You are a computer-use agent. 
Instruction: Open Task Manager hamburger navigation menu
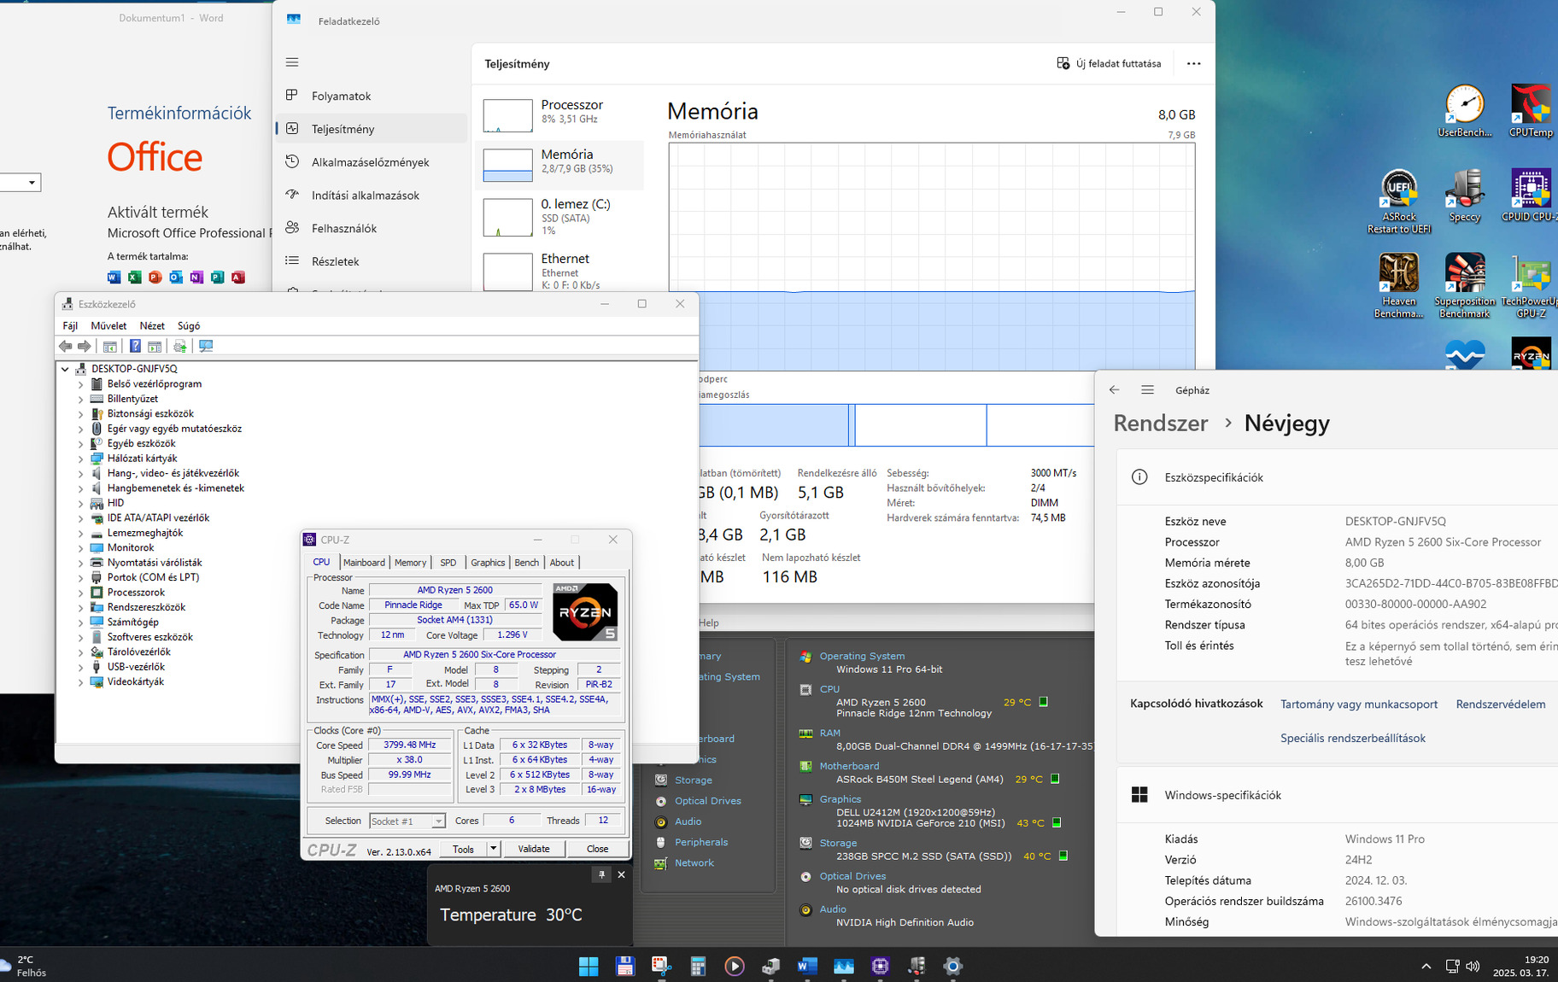(x=292, y=62)
